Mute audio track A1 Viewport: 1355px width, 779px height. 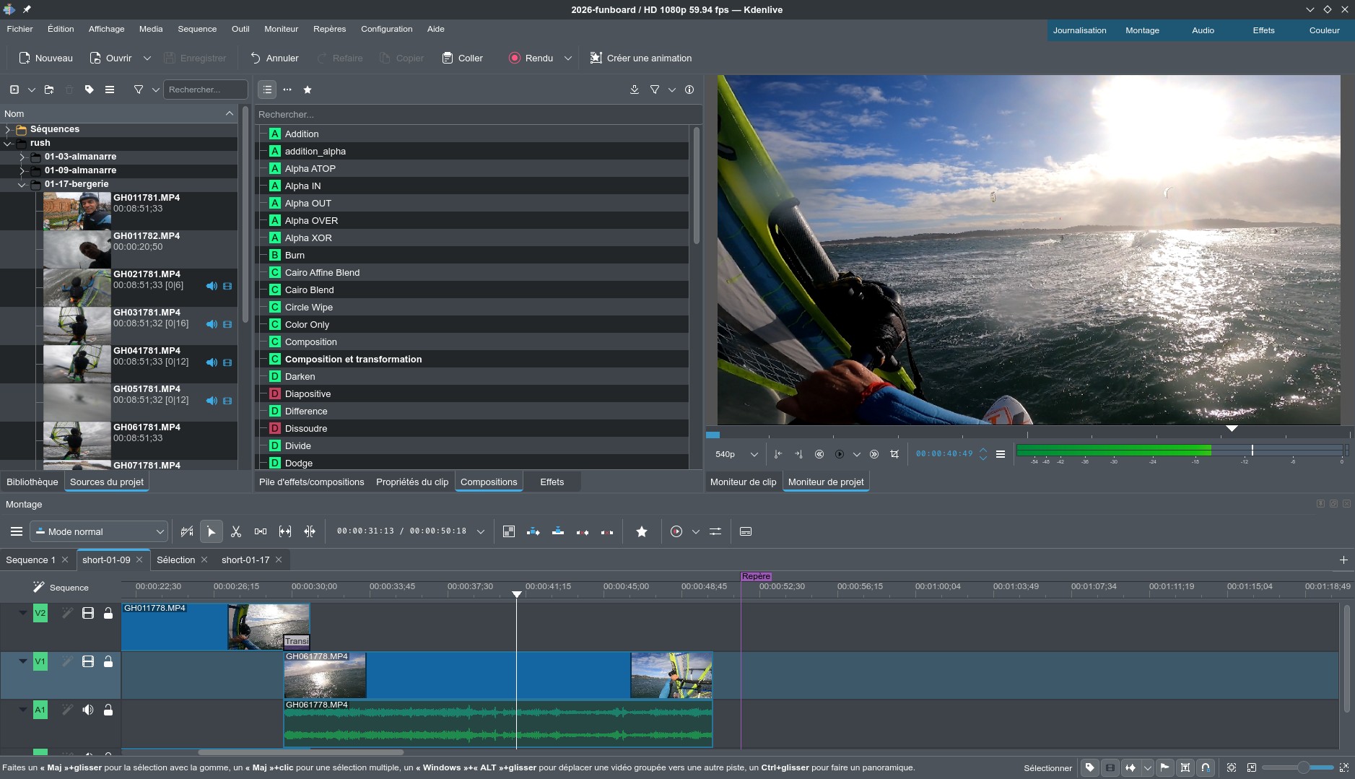coord(88,710)
